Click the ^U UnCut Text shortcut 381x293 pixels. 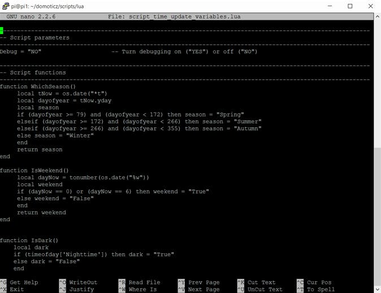point(260,290)
